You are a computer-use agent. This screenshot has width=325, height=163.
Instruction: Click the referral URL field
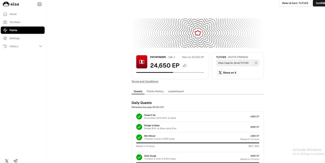(x=238, y=63)
